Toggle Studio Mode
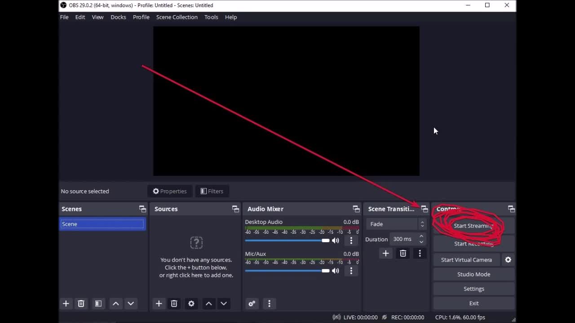The height and width of the screenshot is (323, 575). pyautogui.click(x=473, y=274)
